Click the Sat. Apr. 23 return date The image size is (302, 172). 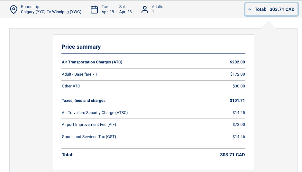125,9
